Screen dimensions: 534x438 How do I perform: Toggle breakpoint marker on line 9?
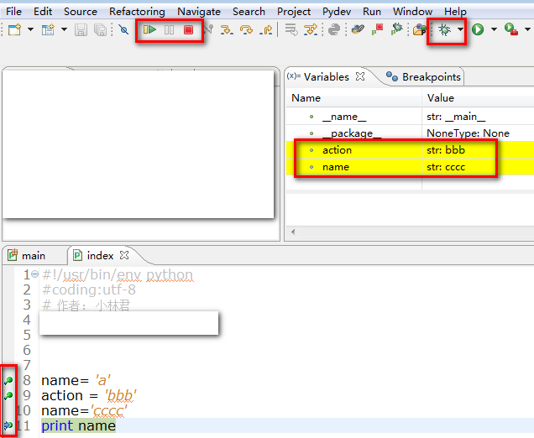click(8, 395)
